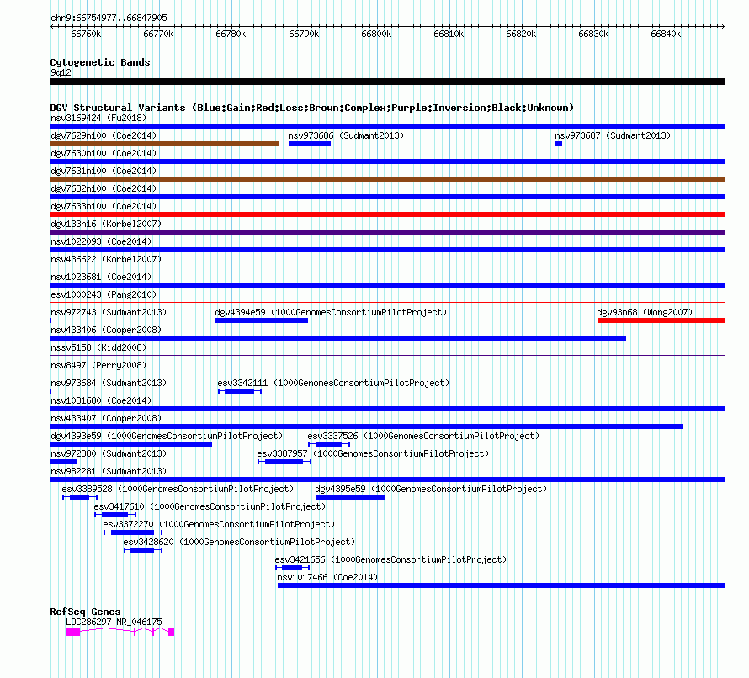Viewport: 749px width, 678px height.
Task: Open the dgv7632n100 (Coe2014) variant label
Action: coord(104,188)
